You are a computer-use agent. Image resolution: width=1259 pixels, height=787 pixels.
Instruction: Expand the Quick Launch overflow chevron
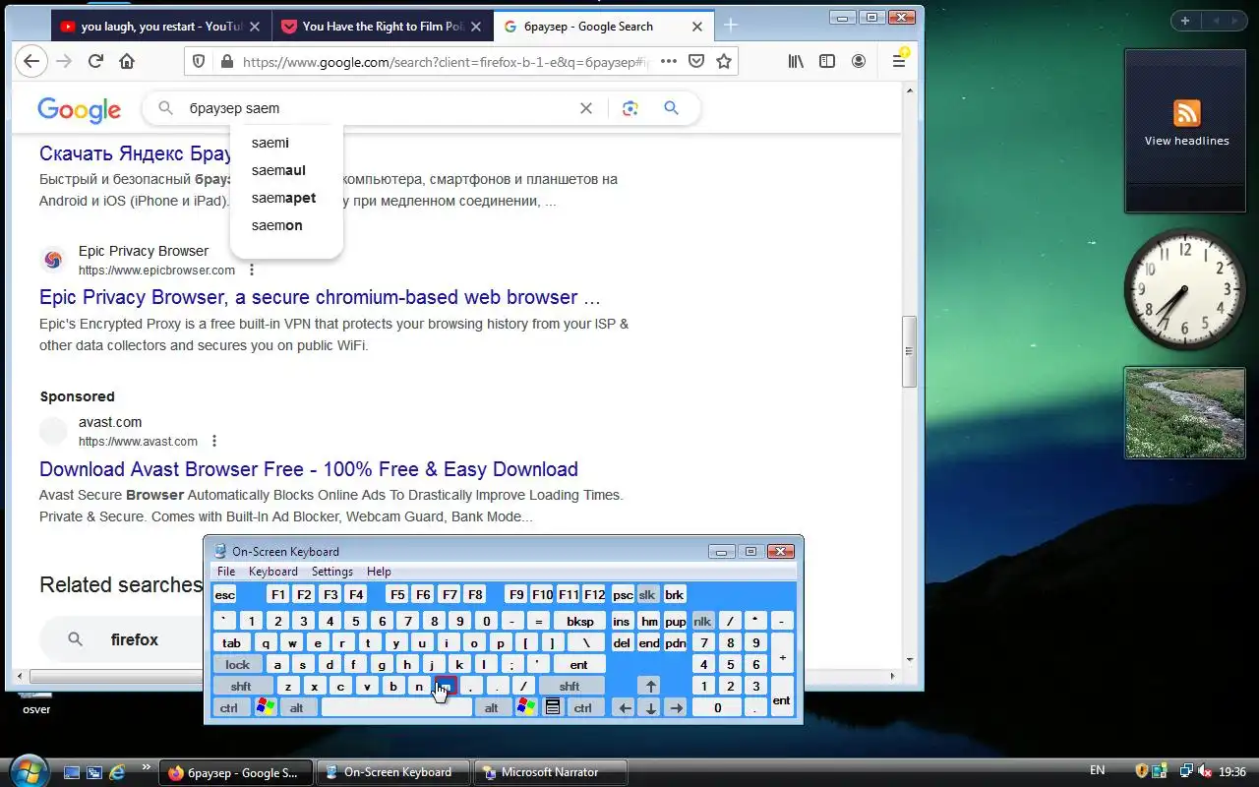[147, 766]
